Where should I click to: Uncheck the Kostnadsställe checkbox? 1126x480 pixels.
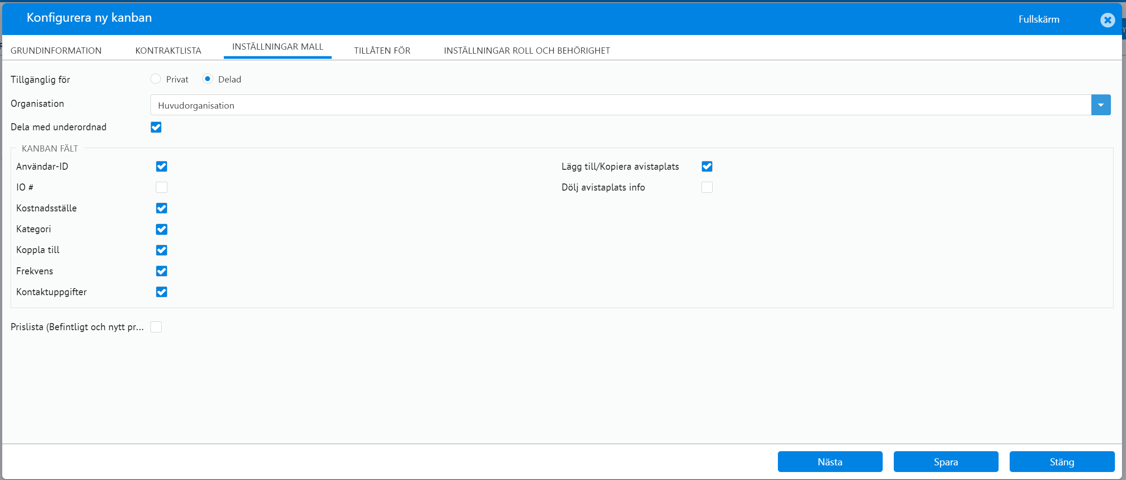162,208
